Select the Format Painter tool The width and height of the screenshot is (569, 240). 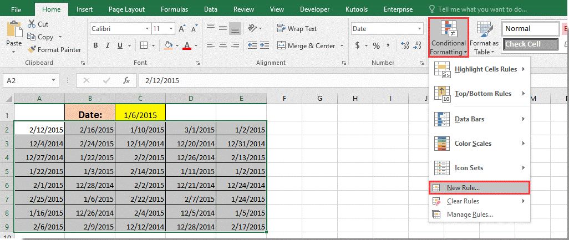54,49
